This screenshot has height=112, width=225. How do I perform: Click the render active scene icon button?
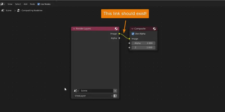click(115, 96)
